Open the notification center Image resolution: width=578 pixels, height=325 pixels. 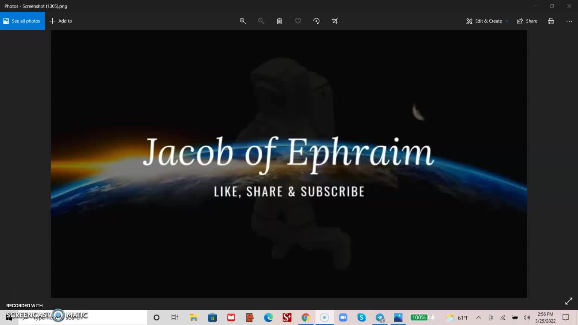[566, 317]
